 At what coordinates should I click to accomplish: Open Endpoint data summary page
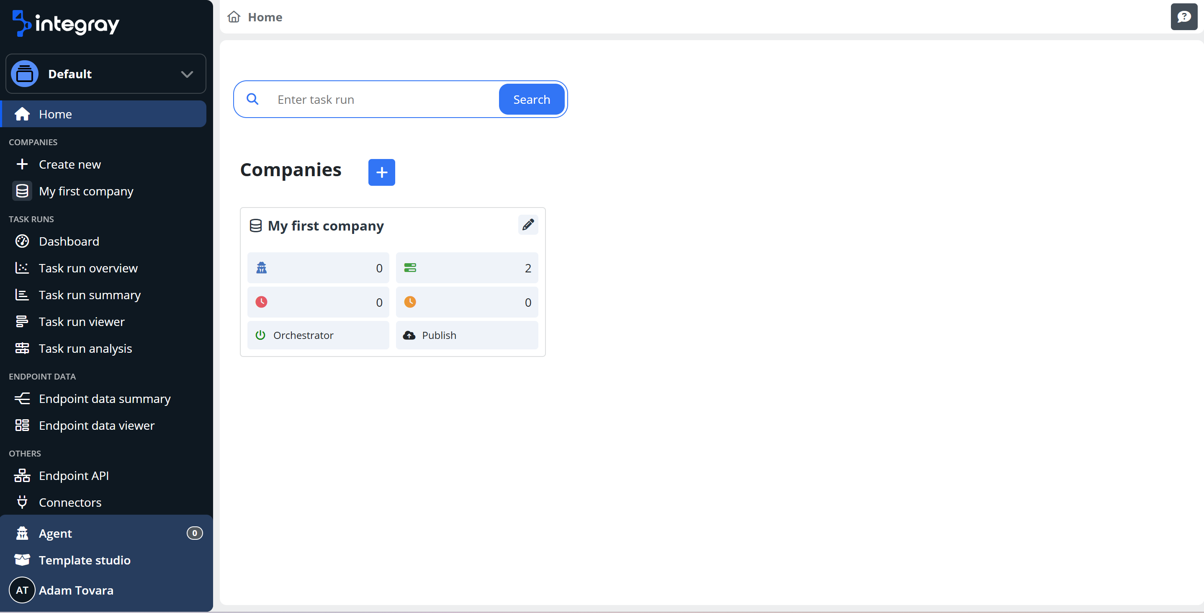click(x=104, y=398)
